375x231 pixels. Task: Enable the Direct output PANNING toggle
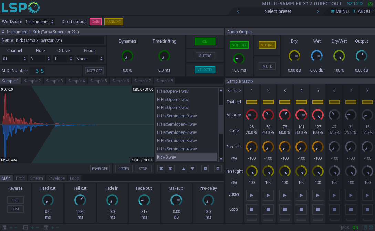pyautogui.click(x=114, y=22)
